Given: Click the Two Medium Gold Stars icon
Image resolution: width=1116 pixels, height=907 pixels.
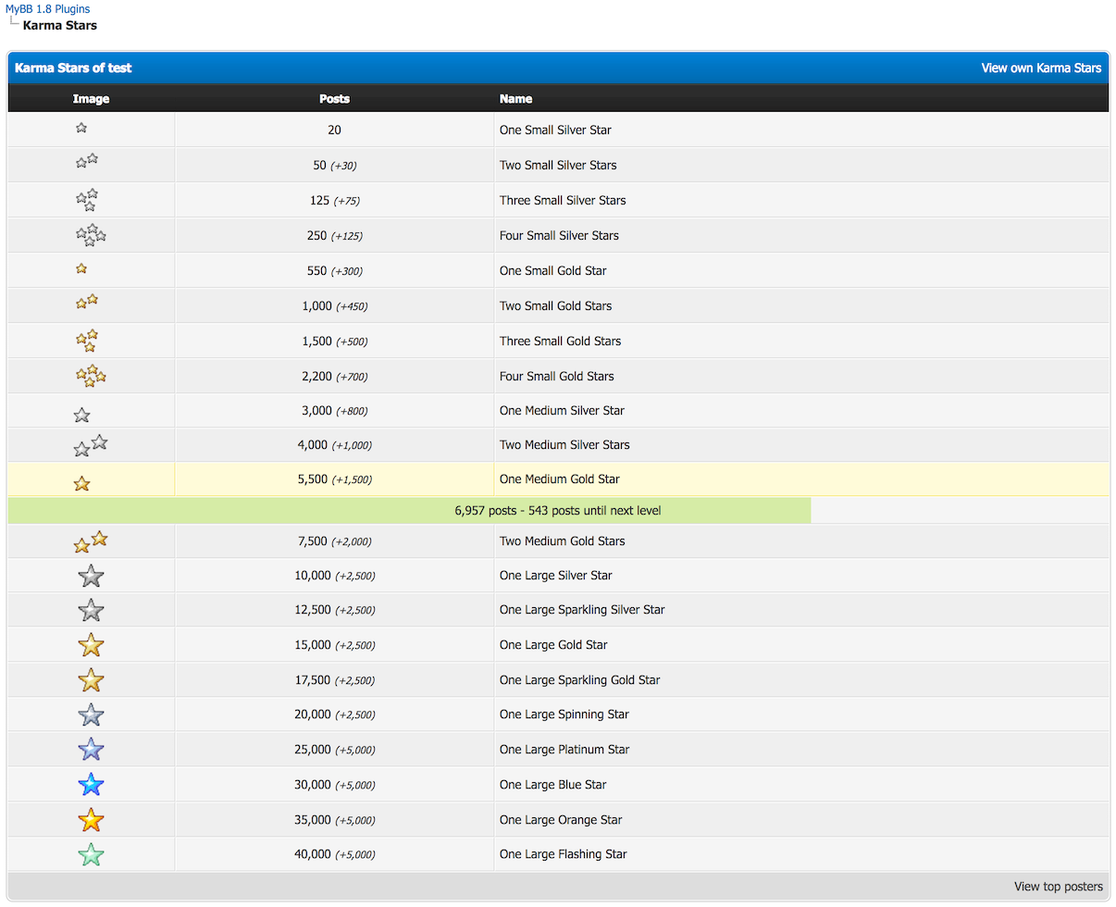Looking at the screenshot, I should tap(91, 541).
